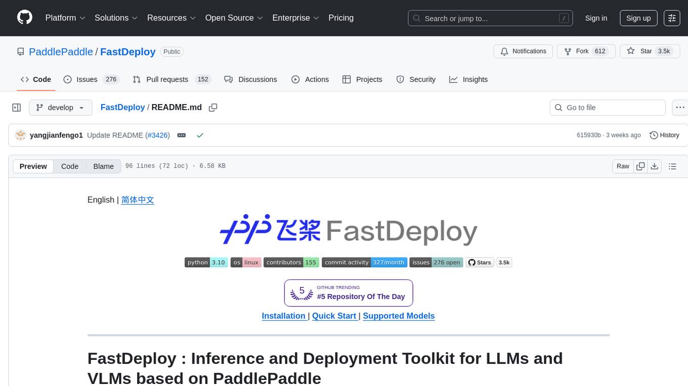Open the Supported Models link

point(399,316)
